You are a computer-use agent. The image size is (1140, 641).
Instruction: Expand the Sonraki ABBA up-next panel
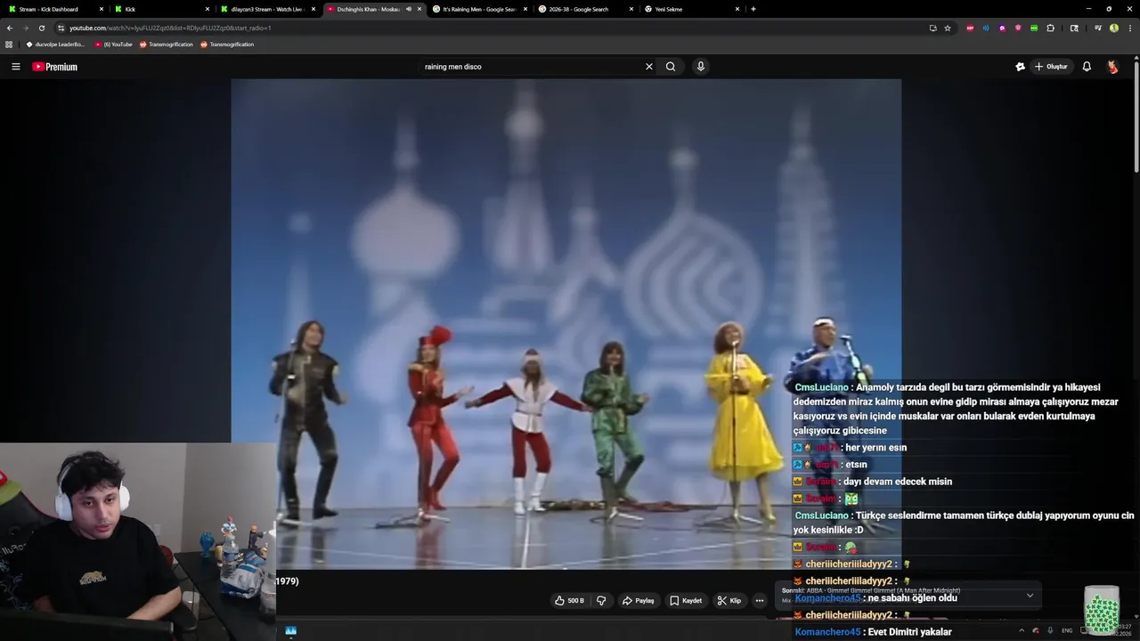point(1030,596)
